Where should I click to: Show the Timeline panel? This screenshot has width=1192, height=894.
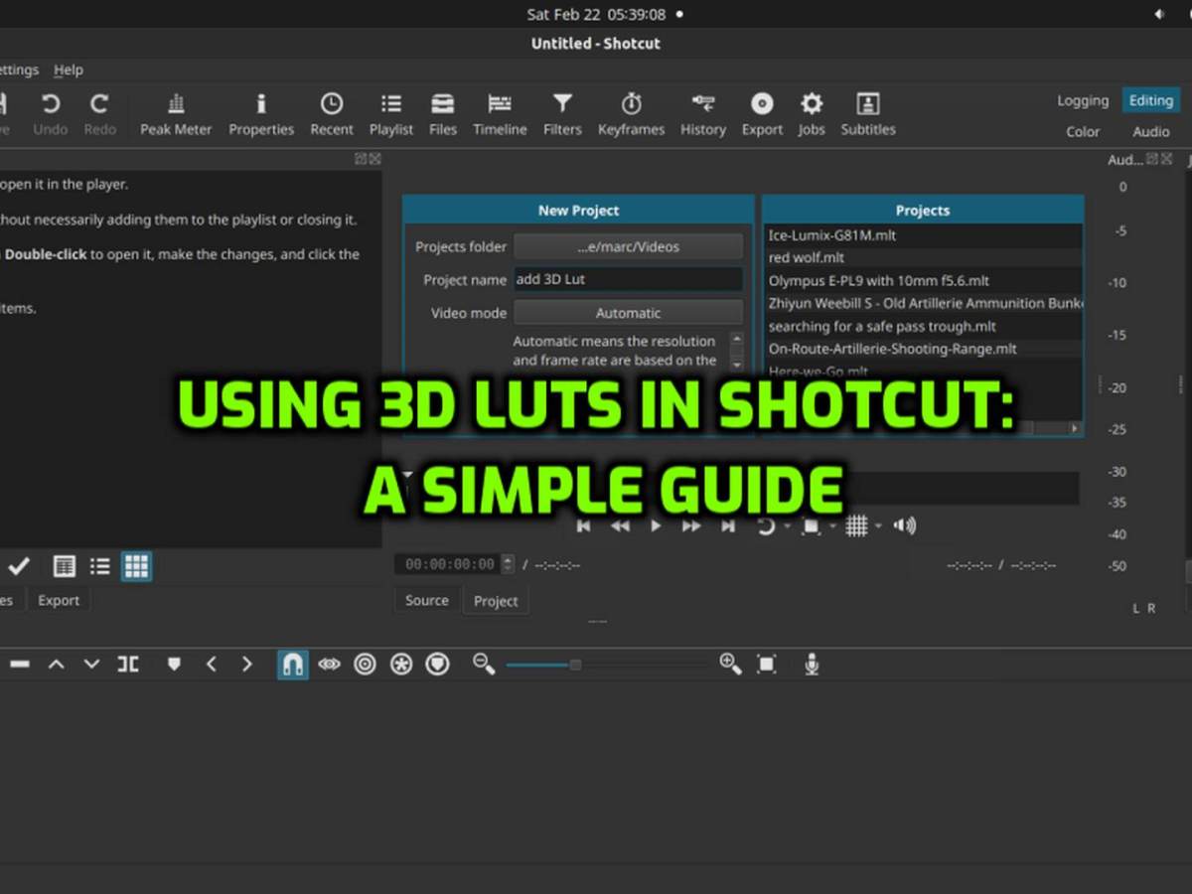(x=500, y=113)
